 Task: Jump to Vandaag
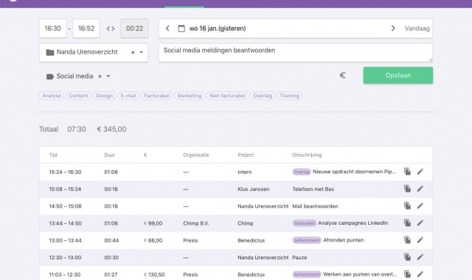(417, 29)
